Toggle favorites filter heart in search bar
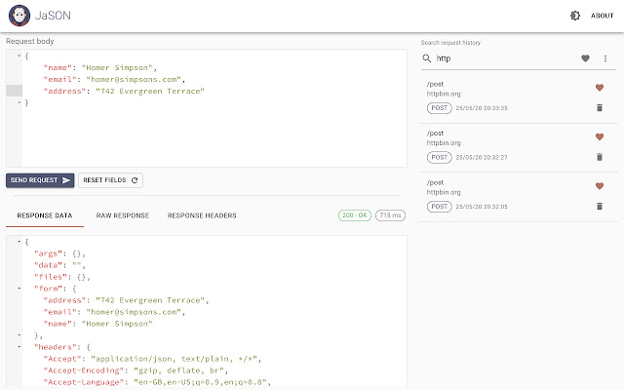 point(585,58)
